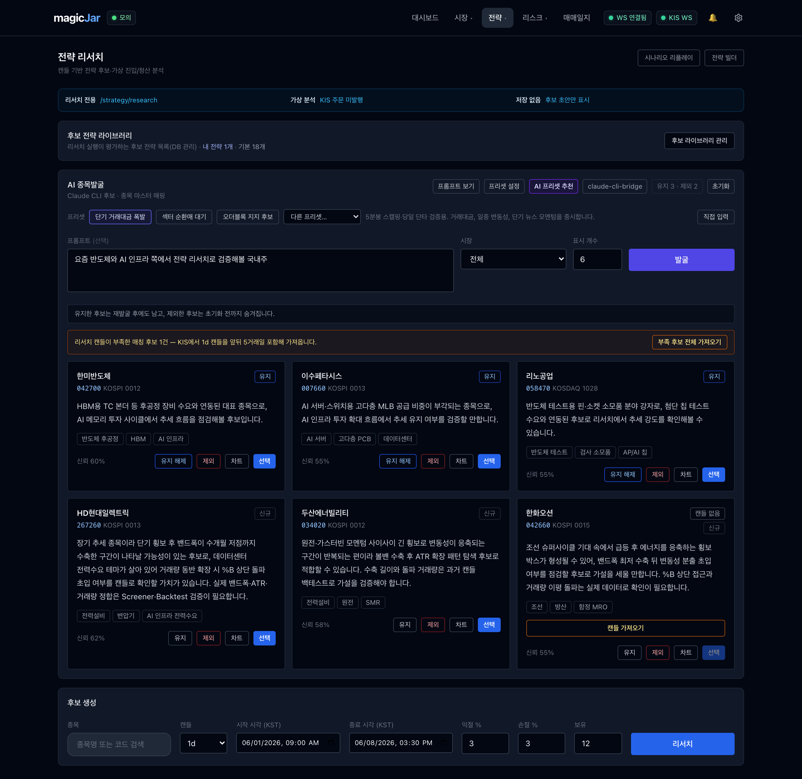Open settings gear icon
The height and width of the screenshot is (779, 802).
[x=738, y=18]
